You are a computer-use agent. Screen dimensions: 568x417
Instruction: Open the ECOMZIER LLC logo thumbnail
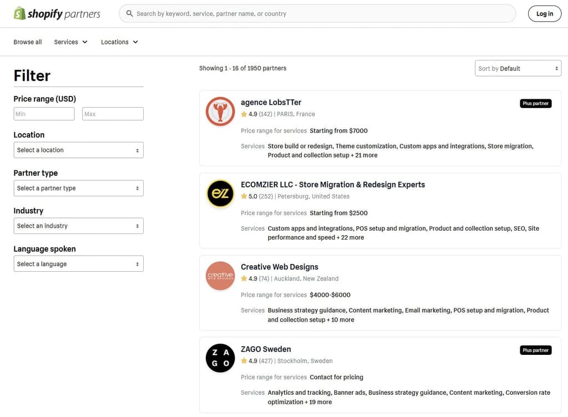[220, 194]
